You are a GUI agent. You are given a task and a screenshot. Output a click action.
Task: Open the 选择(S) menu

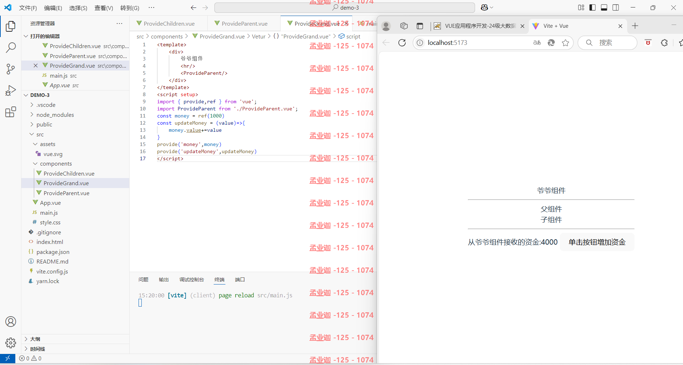78,8
